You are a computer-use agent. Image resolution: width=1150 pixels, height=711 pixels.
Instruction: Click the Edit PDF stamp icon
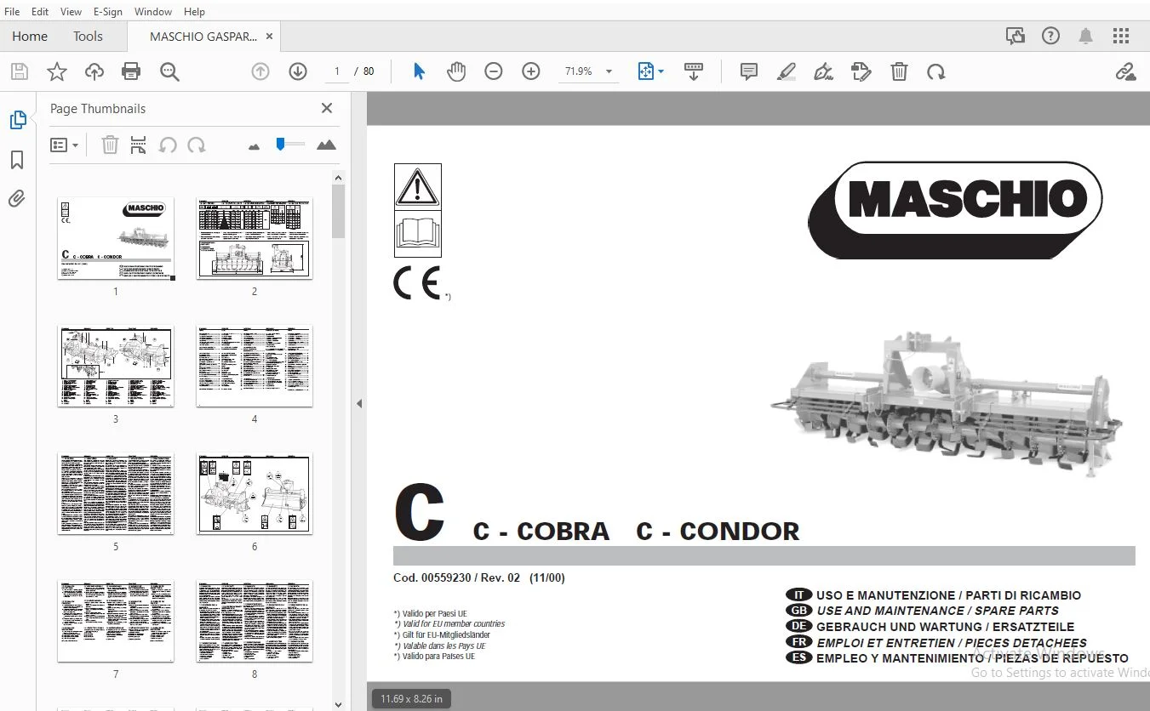click(x=861, y=71)
